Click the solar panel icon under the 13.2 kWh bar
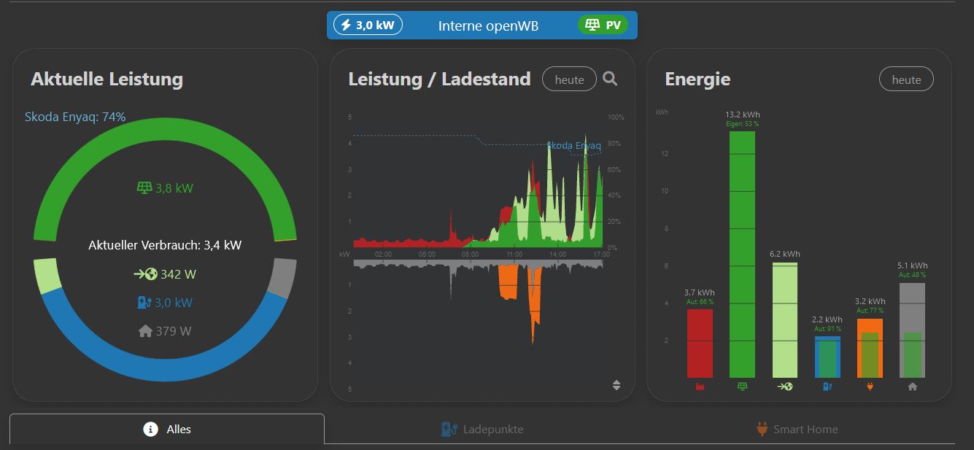This screenshot has width=974, height=450. pyautogui.click(x=743, y=387)
